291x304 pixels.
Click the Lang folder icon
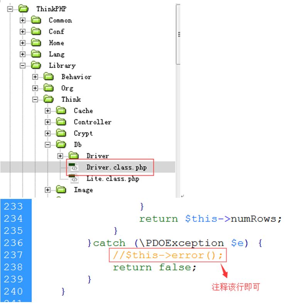pos(36,54)
